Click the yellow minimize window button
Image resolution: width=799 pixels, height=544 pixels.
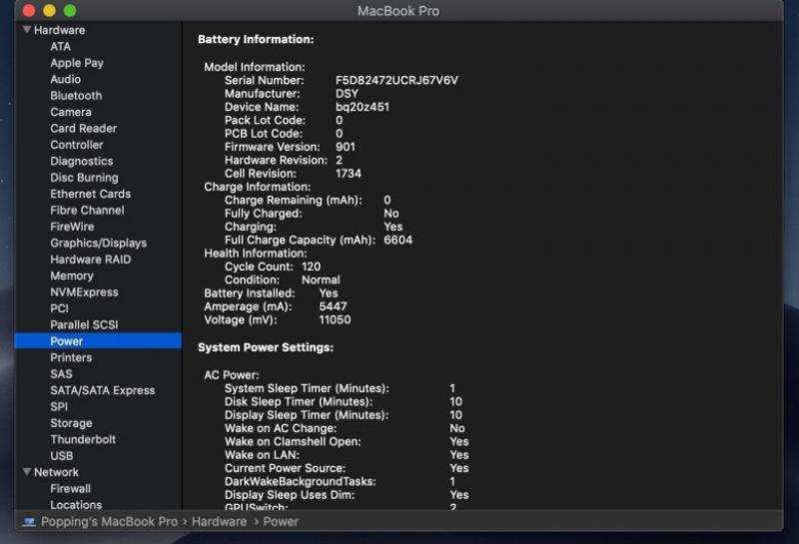click(x=50, y=11)
